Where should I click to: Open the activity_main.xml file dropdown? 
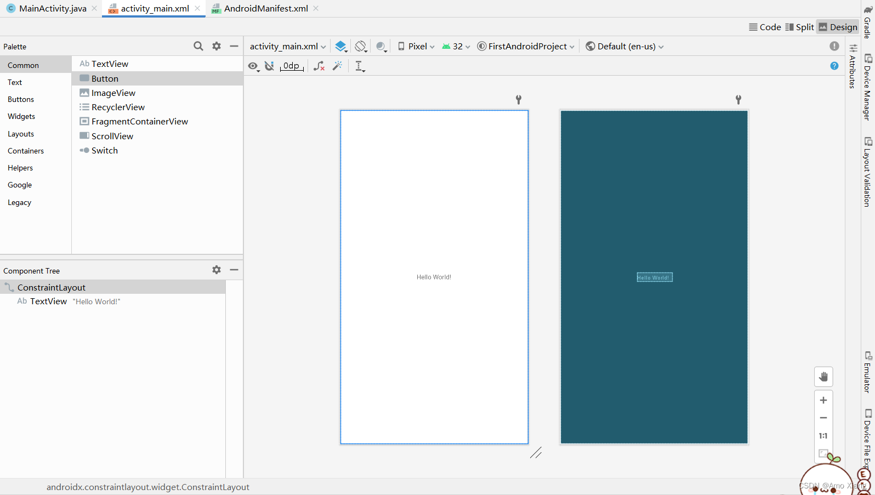point(288,47)
